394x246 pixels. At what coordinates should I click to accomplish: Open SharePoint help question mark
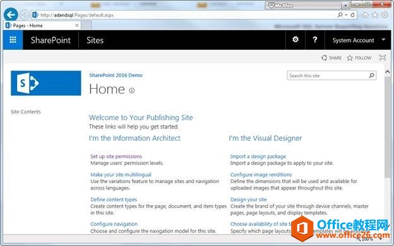tap(315, 40)
